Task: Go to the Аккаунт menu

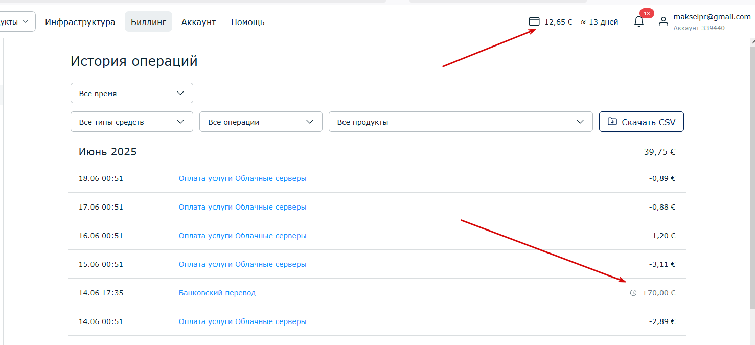Action: pyautogui.click(x=198, y=22)
